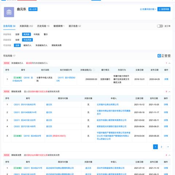Open document link (2017) 吉01民初825号

tap(66, 79)
